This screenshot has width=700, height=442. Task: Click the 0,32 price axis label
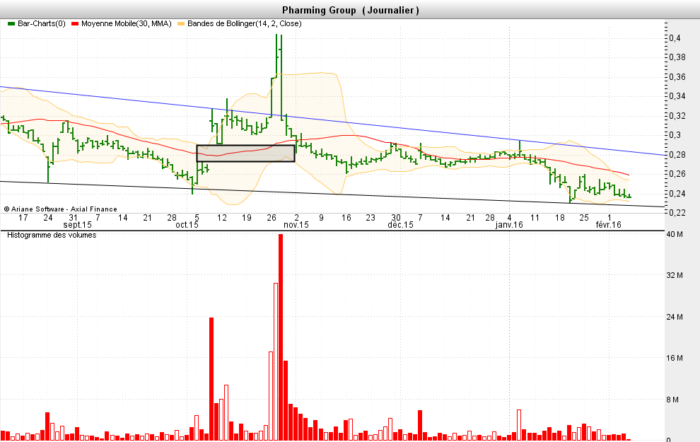click(x=677, y=116)
